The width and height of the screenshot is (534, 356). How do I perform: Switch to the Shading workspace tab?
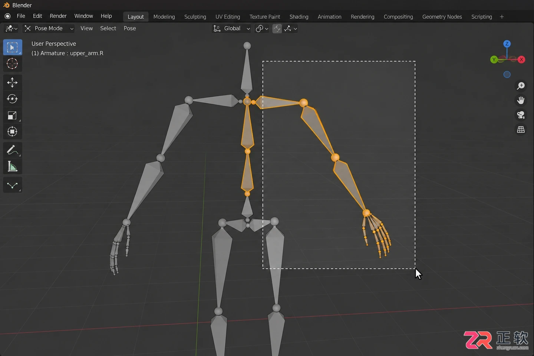pyautogui.click(x=299, y=17)
